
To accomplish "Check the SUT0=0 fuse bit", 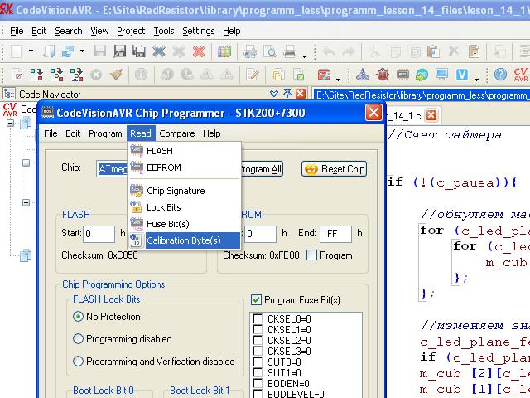I will tap(258, 362).
